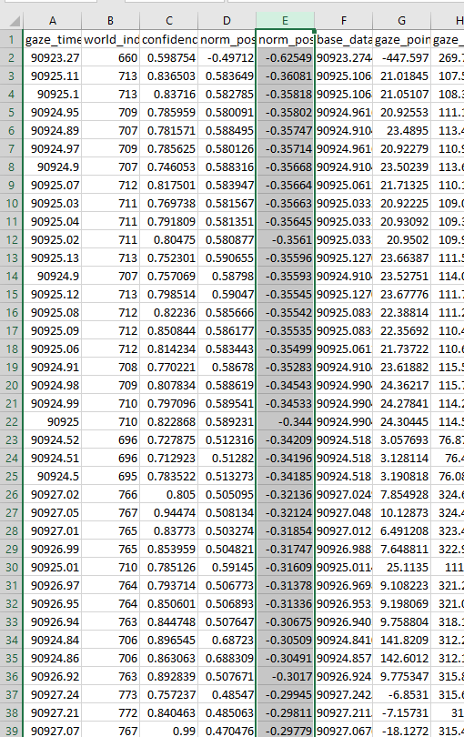The width and height of the screenshot is (464, 737).
Task: Click cell containing gaze_time header text
Action: point(52,39)
